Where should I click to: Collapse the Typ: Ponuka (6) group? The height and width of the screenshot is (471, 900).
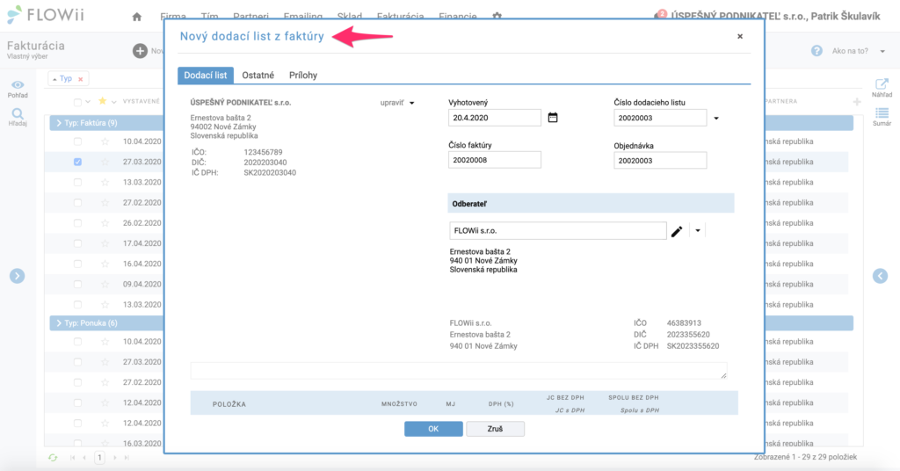[x=59, y=323]
